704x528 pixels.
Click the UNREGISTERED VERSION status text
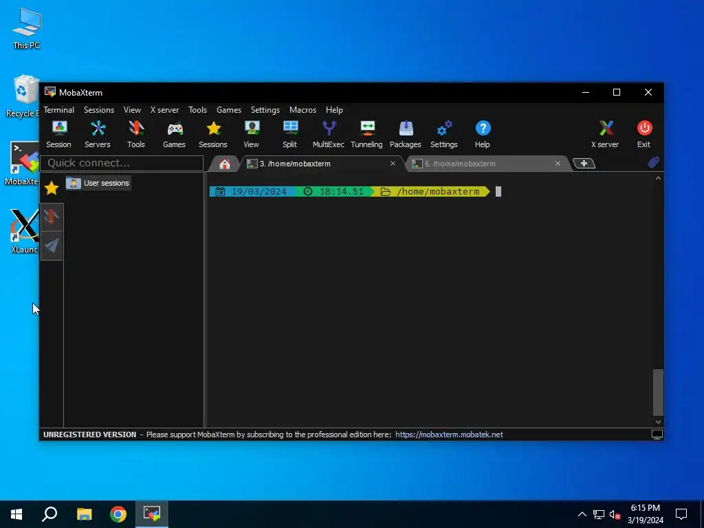click(90, 434)
